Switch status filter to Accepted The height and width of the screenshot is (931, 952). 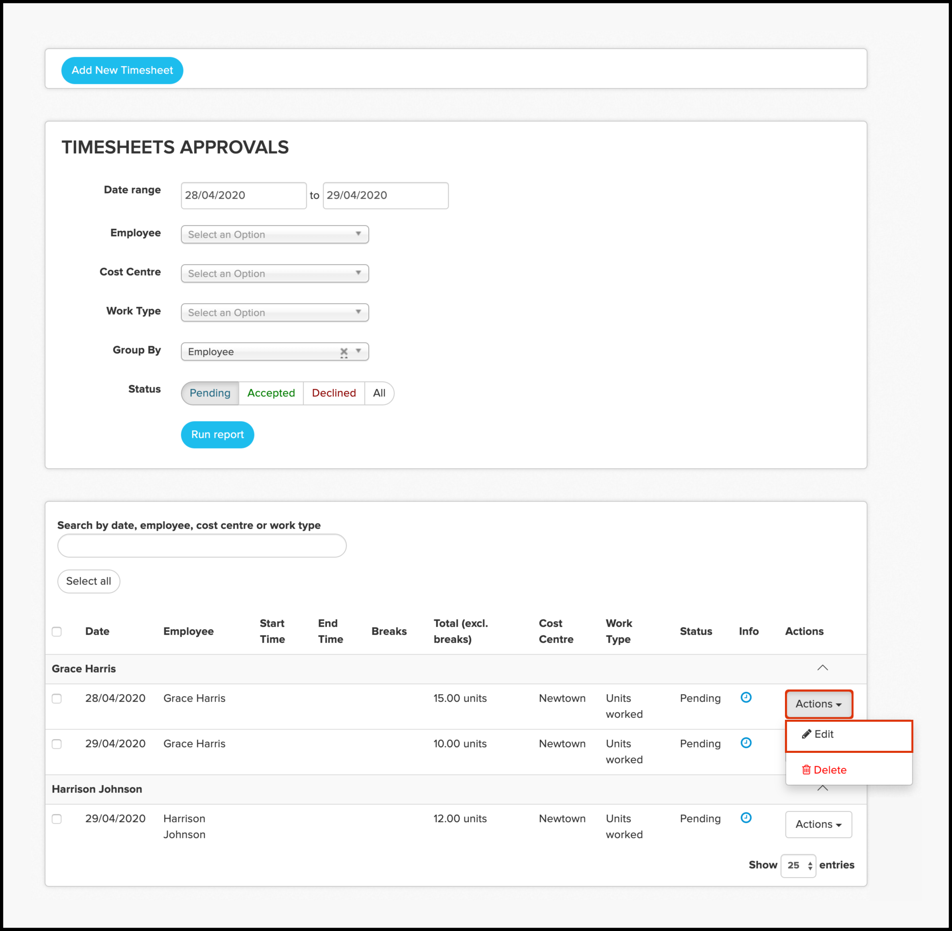pos(271,393)
